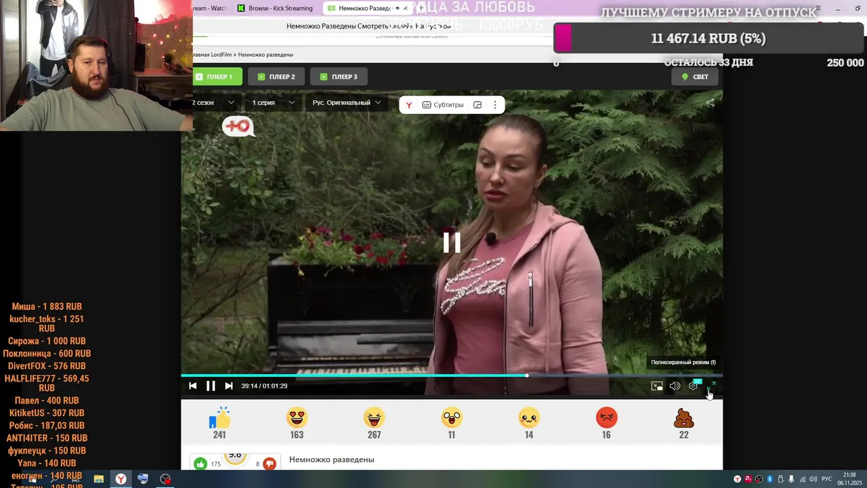Click the pause button in the player bar

[x=211, y=386]
